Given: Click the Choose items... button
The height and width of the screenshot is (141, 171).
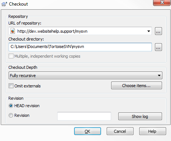Looking at the screenshot, I should 137,86.
